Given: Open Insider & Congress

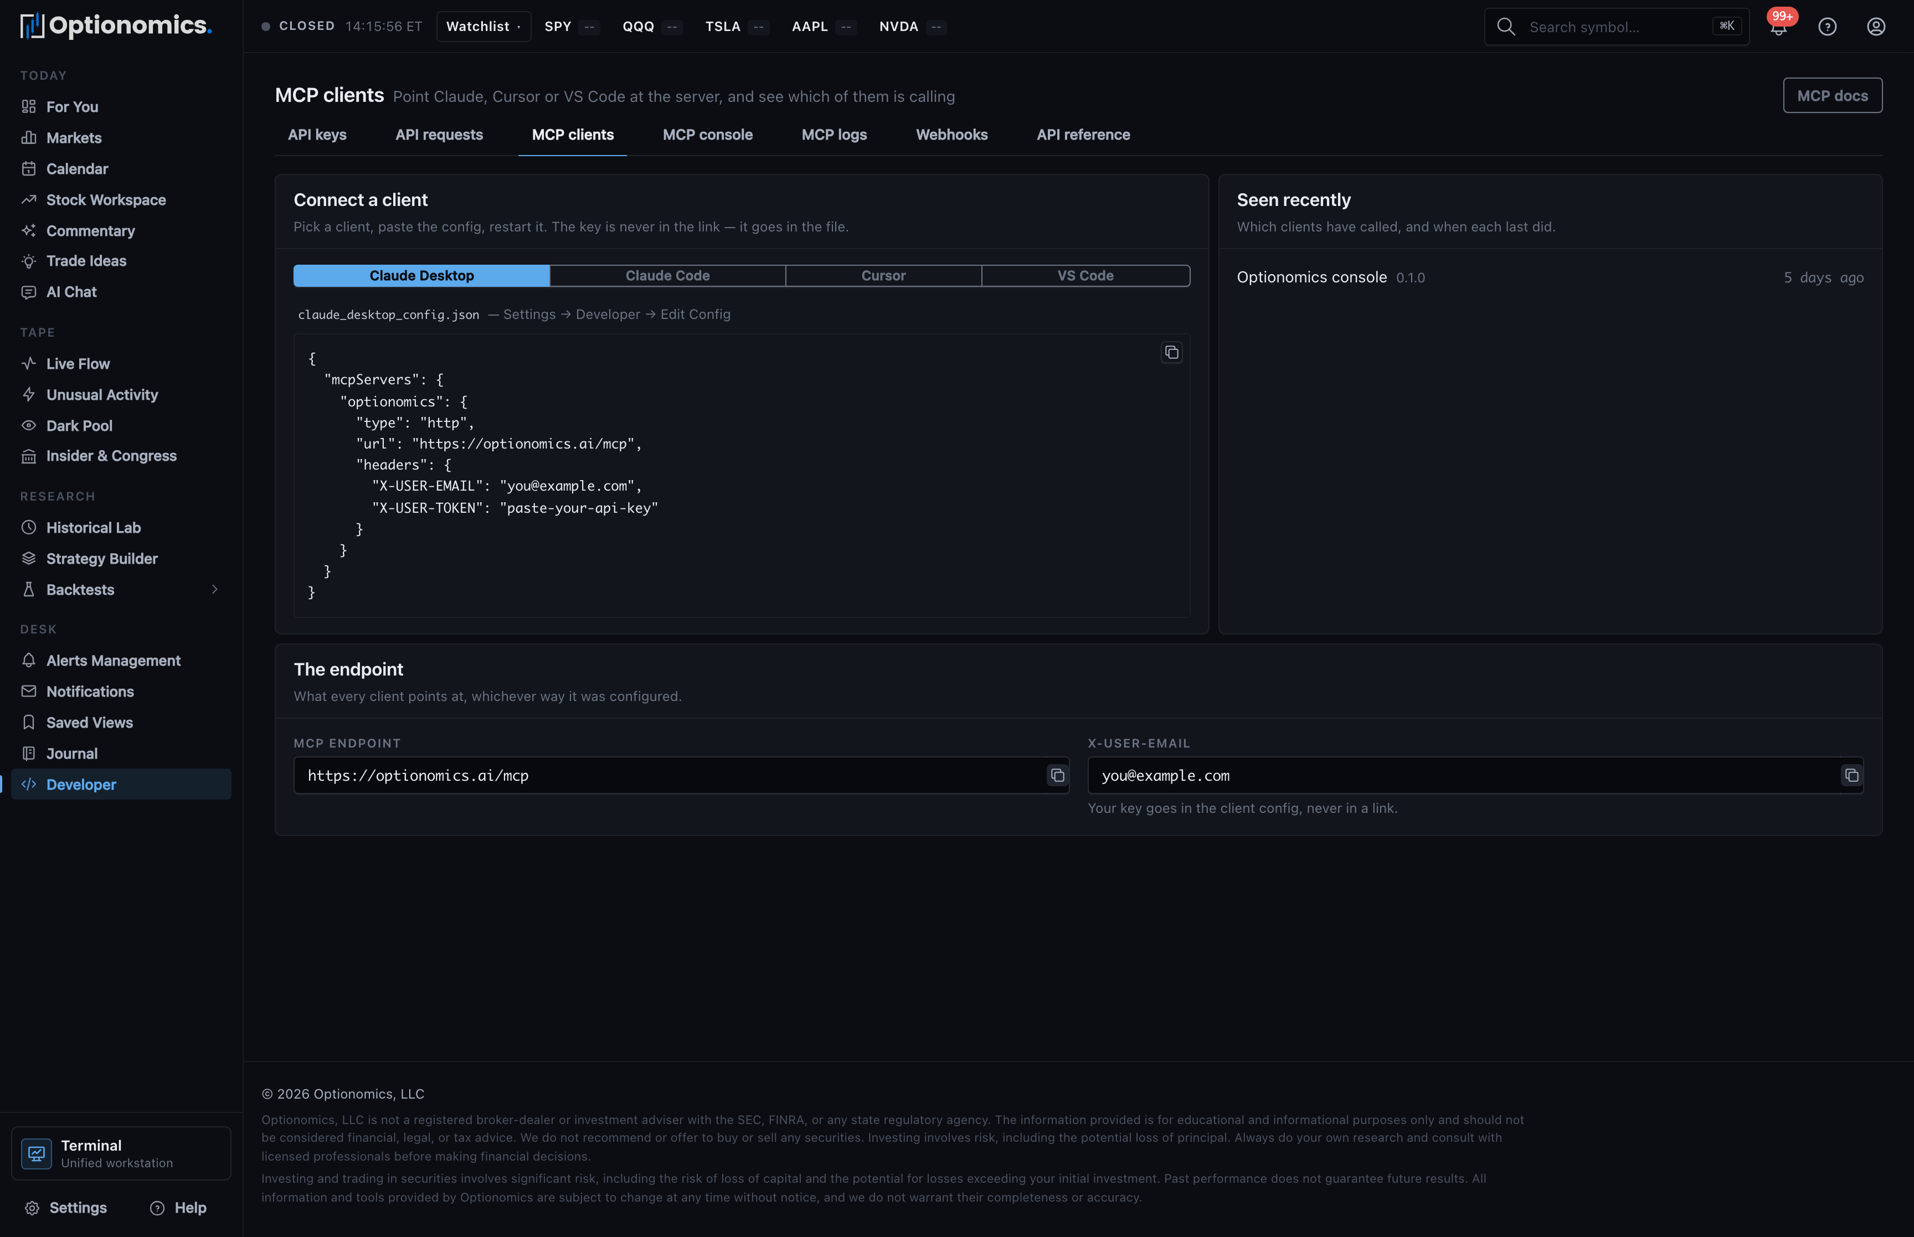Looking at the screenshot, I should coord(121,456).
